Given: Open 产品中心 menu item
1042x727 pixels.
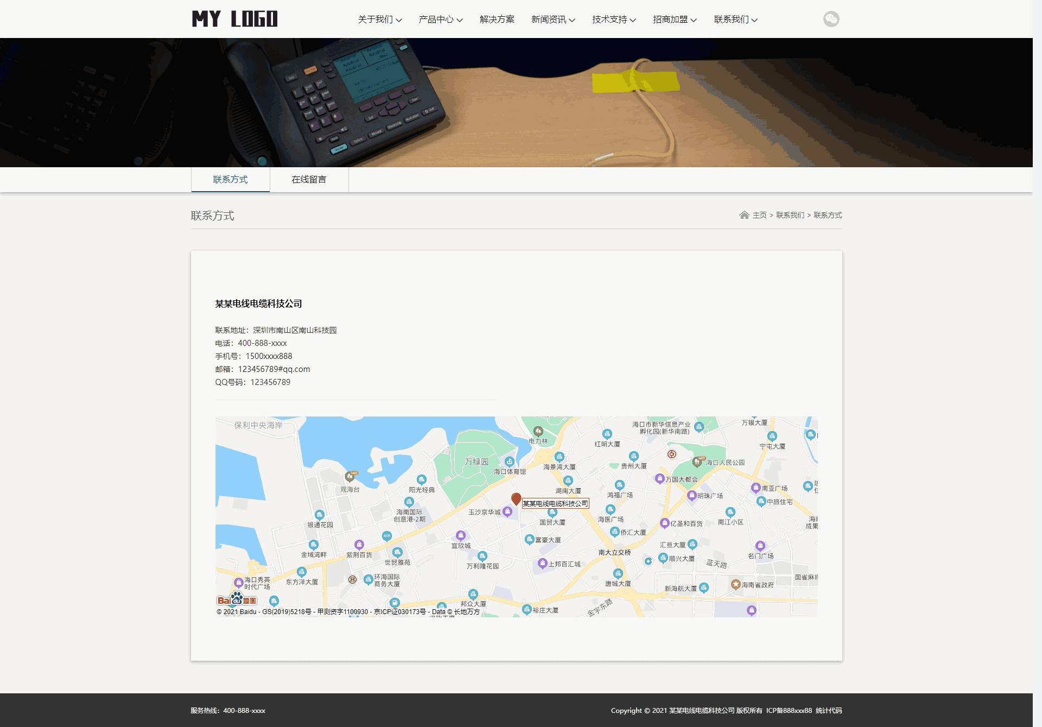Looking at the screenshot, I should pyautogui.click(x=436, y=20).
